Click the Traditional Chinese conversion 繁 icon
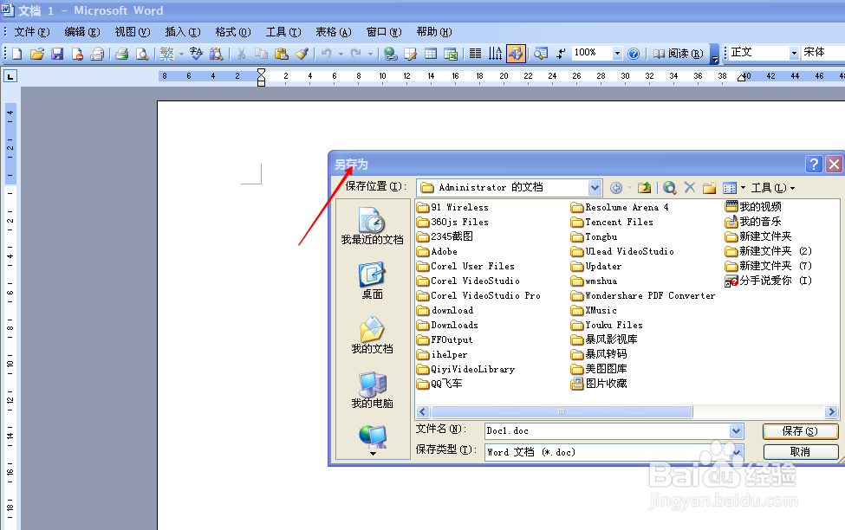845x530 pixels. tap(167, 54)
